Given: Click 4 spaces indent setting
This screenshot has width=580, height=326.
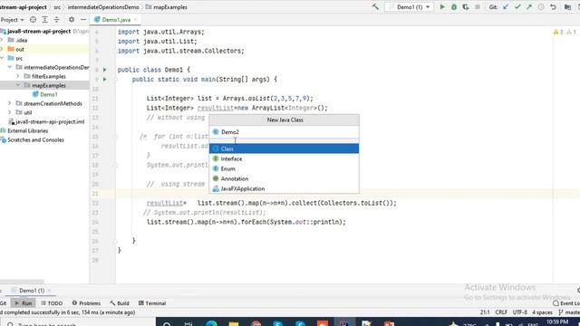Looking at the screenshot, I should click(542, 312).
